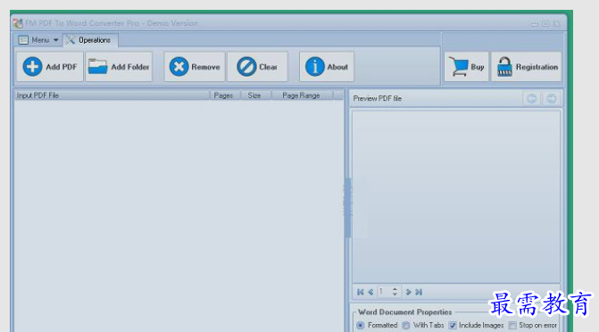Click the Page Range column header
The width and height of the screenshot is (599, 332).
coord(302,95)
